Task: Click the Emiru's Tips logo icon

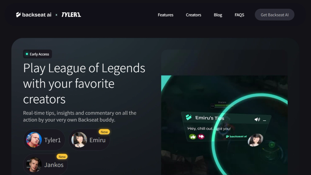Action: click(189, 117)
